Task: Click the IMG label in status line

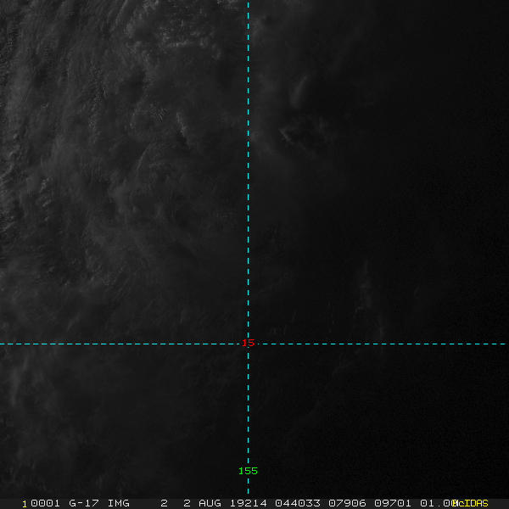Action: (119, 503)
